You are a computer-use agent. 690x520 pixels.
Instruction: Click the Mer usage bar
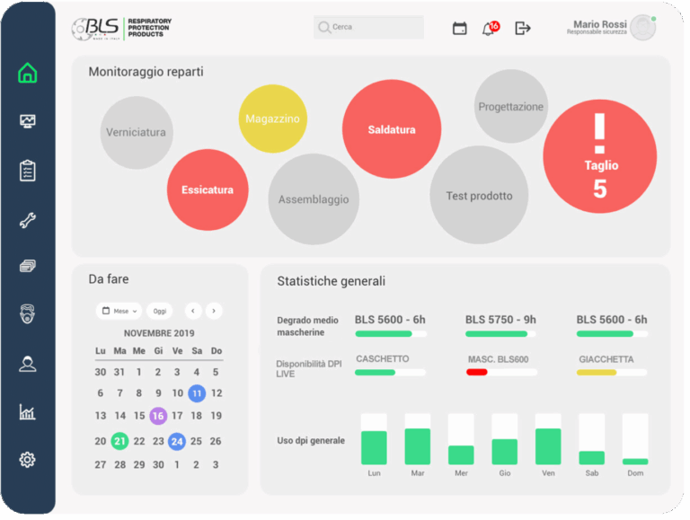461,439
